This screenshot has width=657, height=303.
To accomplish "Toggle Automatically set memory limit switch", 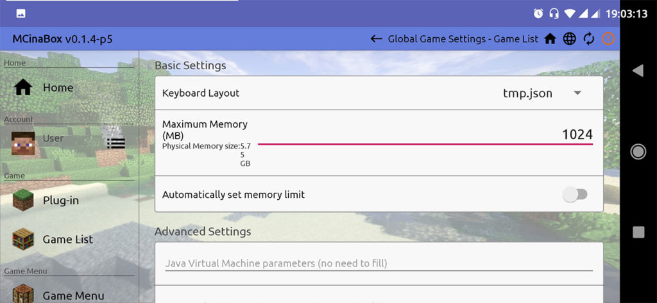I will point(574,195).
